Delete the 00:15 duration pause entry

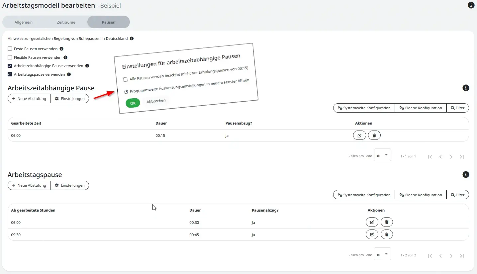tap(374, 136)
